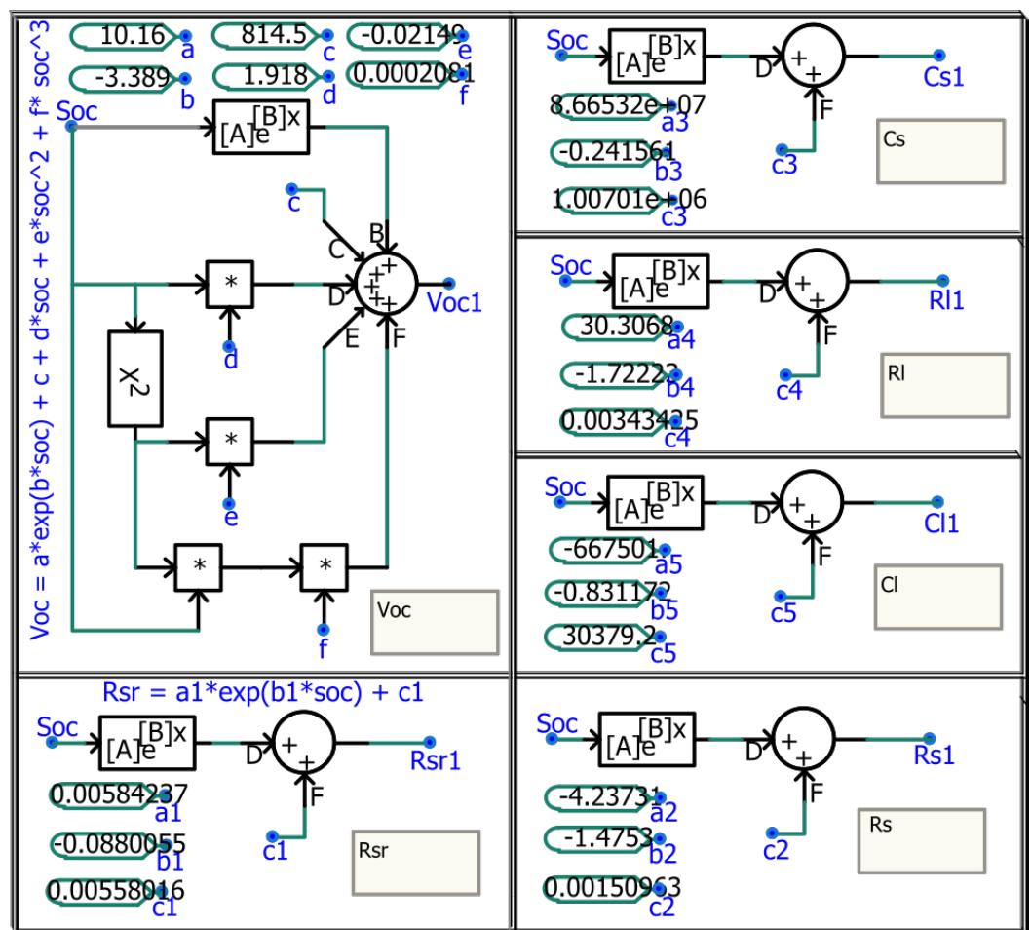Select the exponential [A]e^[B]x block in Voc section
Image resolution: width=1031 pixels, height=930 pixels.
(x=263, y=130)
